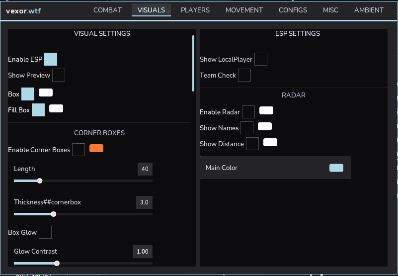Image resolution: width=398 pixels, height=276 pixels.
Task: Tick the Show Preview checkbox
Action: pyautogui.click(x=59, y=75)
